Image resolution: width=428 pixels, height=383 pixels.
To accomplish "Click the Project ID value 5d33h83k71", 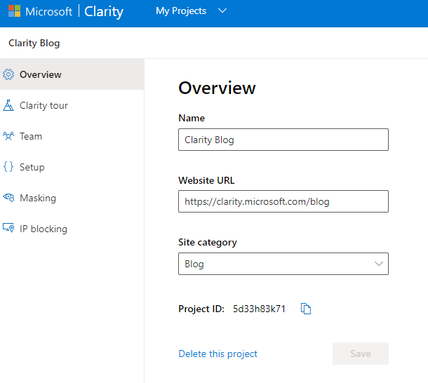I will click(x=259, y=309).
